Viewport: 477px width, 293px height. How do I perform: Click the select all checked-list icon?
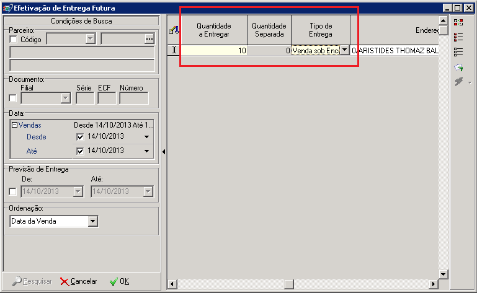458,37
